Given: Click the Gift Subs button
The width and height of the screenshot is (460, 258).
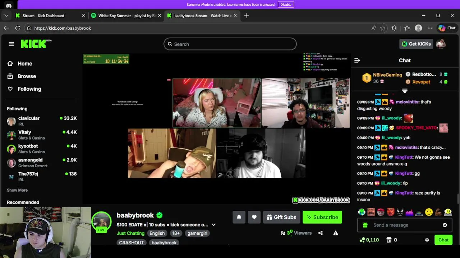Looking at the screenshot, I should (x=281, y=217).
